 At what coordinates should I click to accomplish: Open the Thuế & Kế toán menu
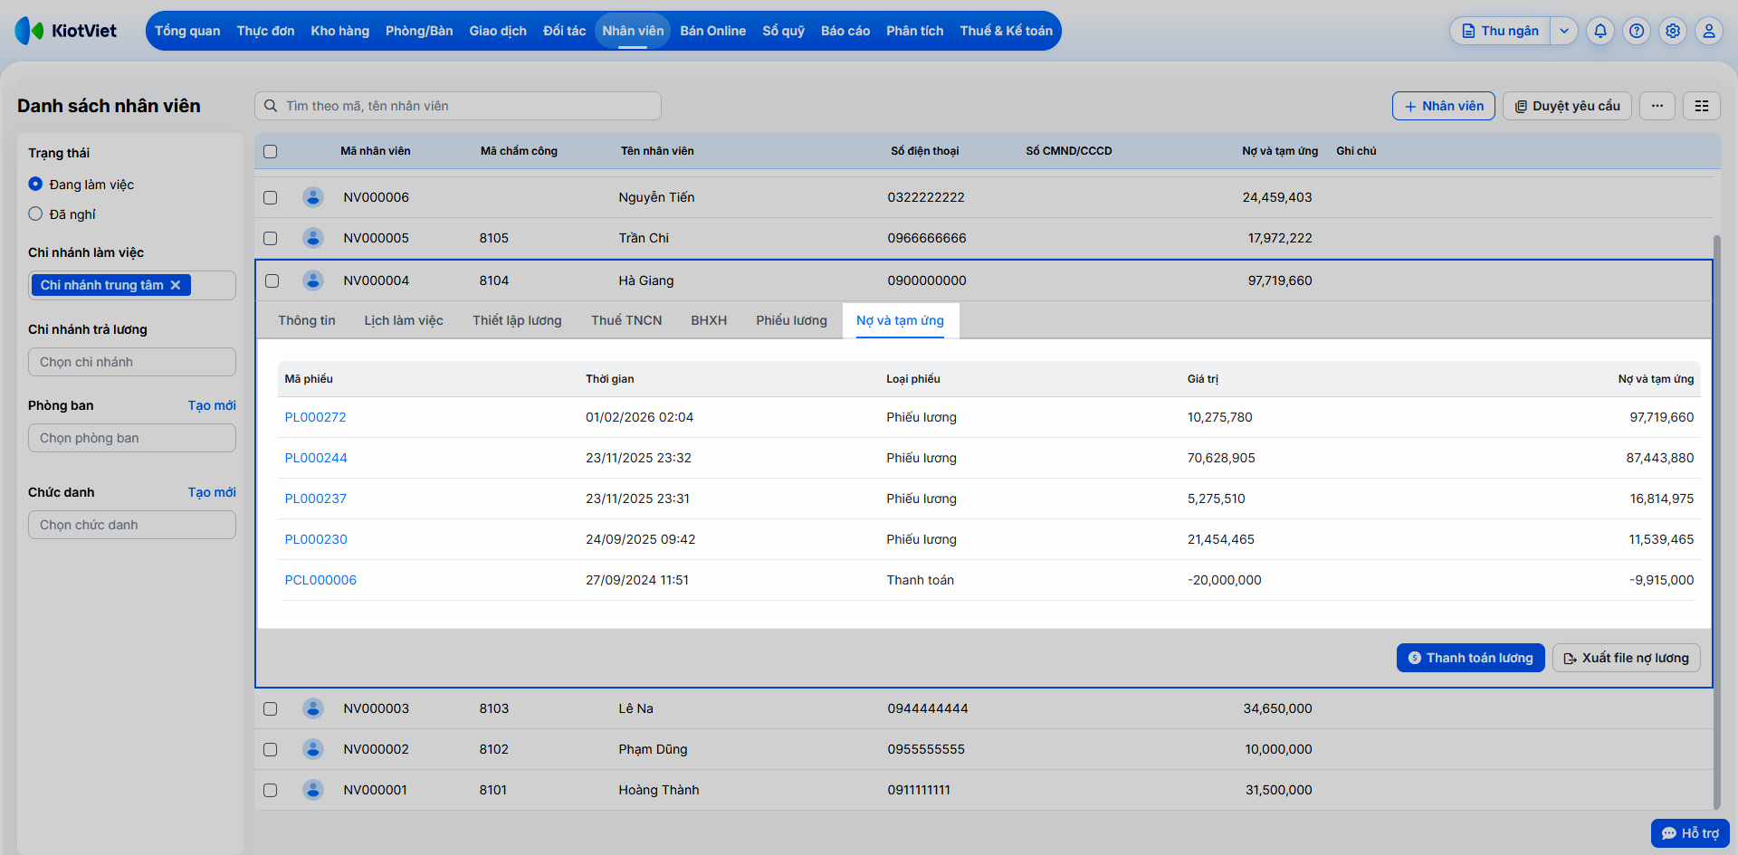pyautogui.click(x=1007, y=31)
